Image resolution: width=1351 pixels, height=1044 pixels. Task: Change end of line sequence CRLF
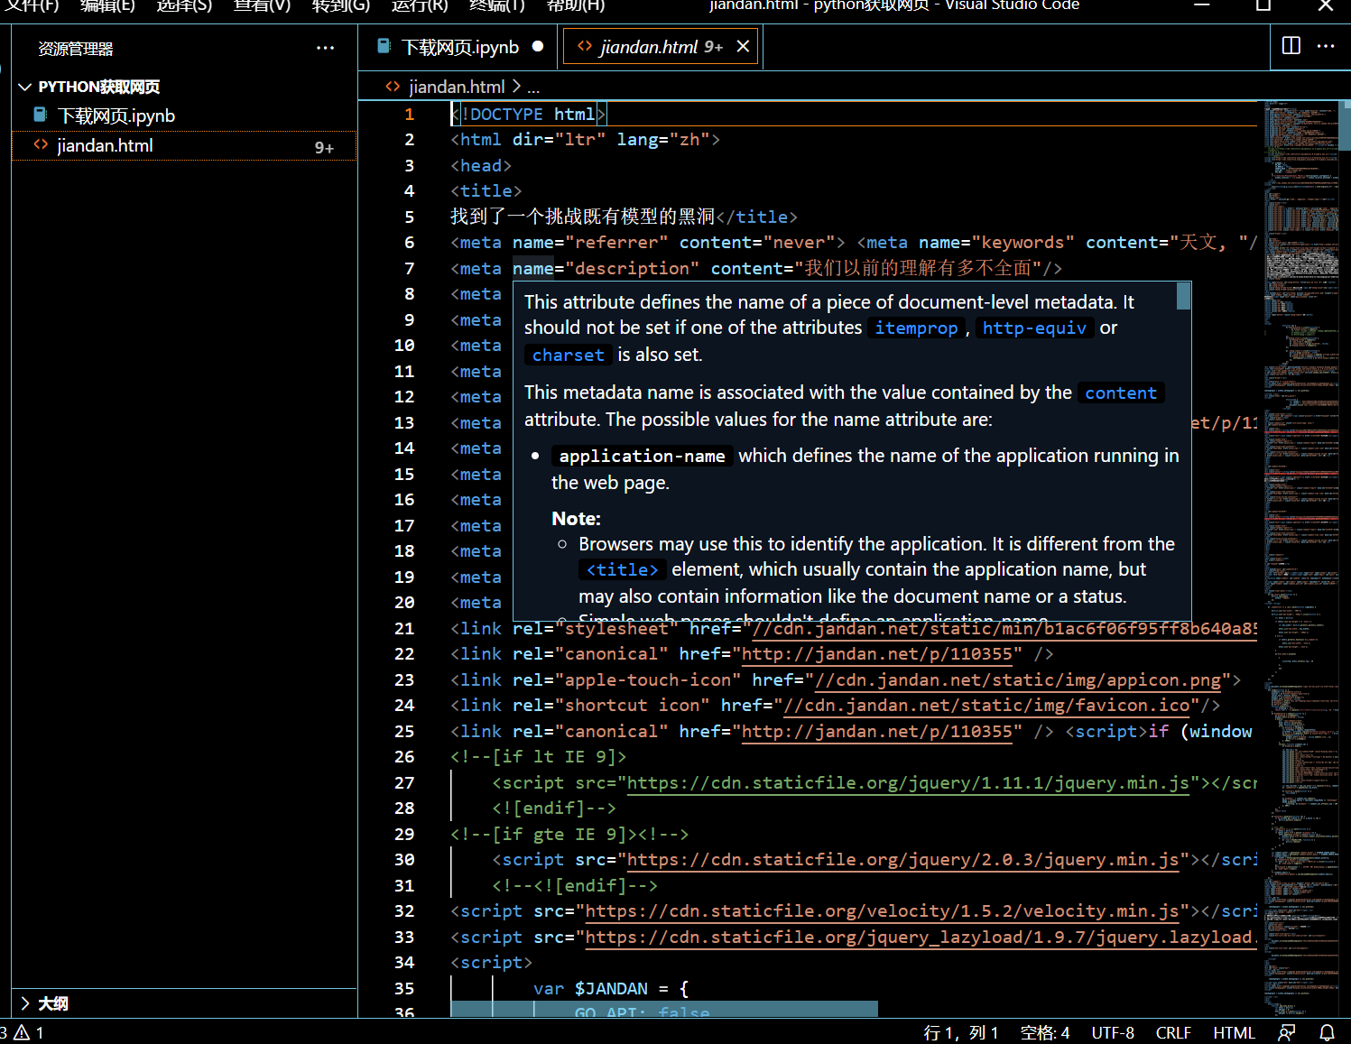(1173, 1033)
